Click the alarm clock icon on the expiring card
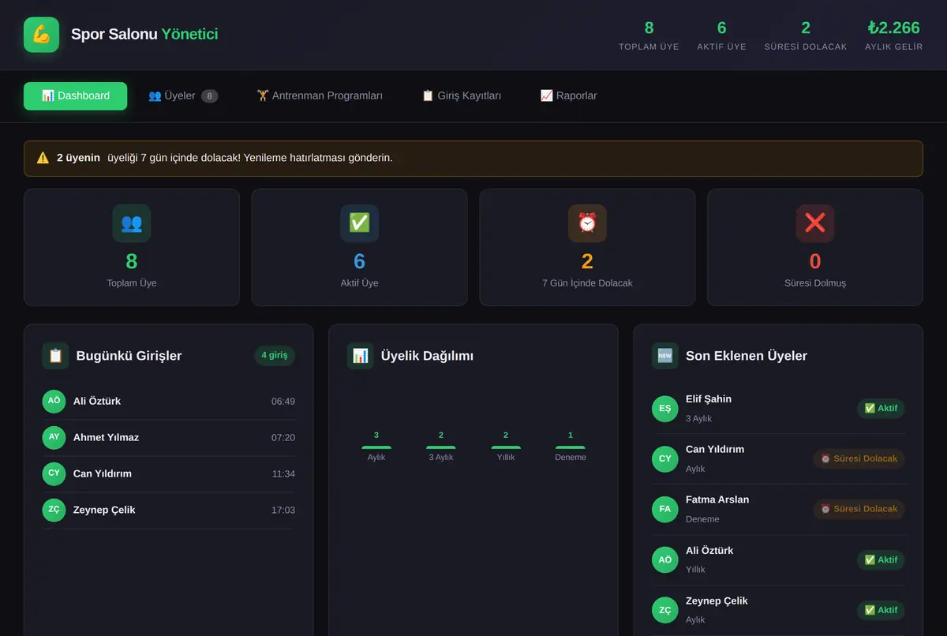Viewport: 947px width, 636px height. [x=587, y=223]
